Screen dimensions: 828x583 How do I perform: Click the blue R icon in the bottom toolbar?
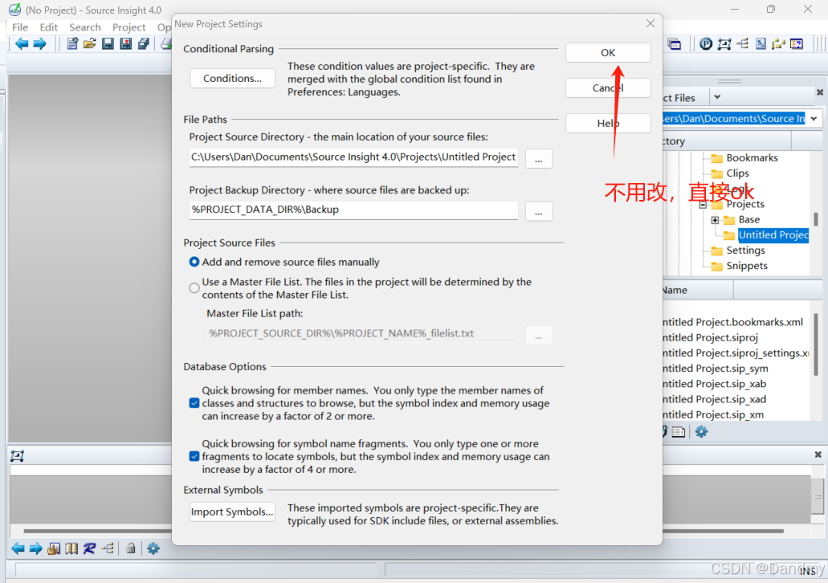89,548
